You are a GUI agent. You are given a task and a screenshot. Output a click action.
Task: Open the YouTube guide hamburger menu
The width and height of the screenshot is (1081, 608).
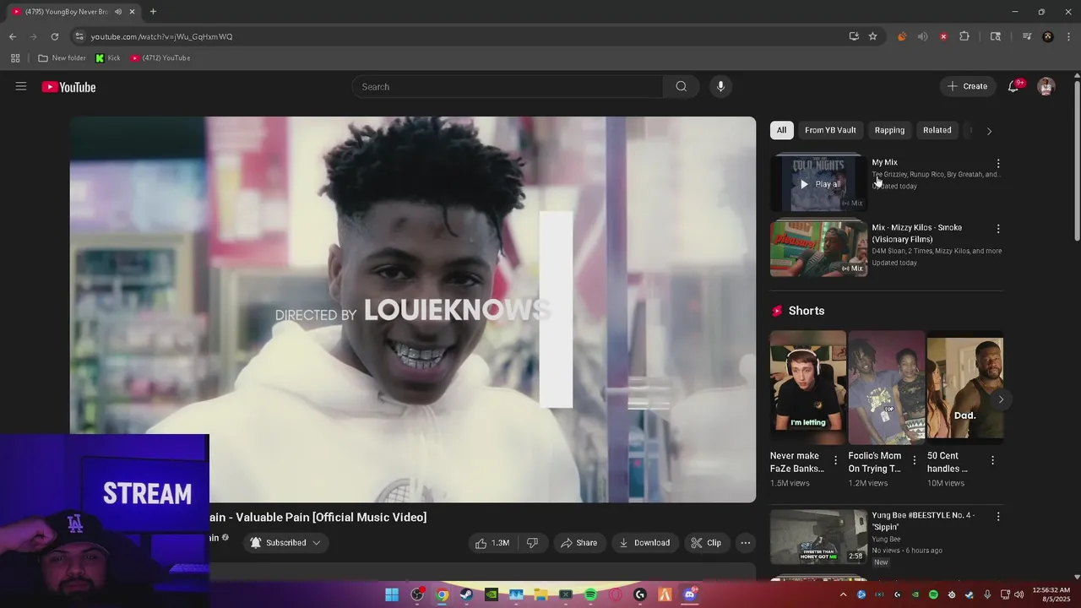21,86
